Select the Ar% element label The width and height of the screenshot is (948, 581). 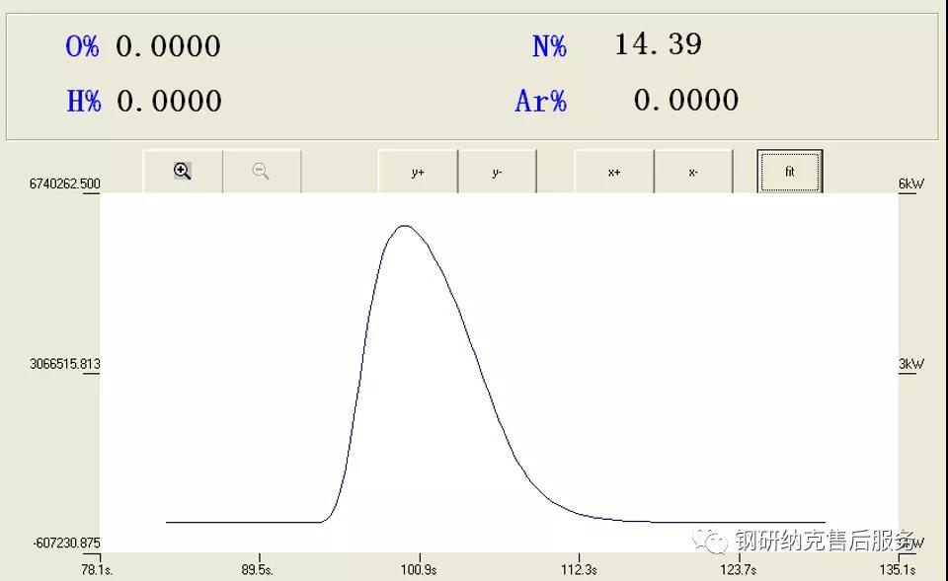coord(540,101)
